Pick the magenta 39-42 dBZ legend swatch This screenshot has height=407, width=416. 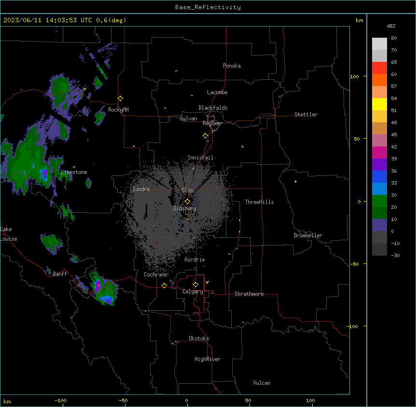[379, 152]
